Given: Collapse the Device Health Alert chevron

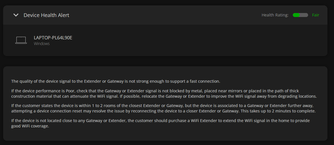Looking at the screenshot, I should click(16, 15).
